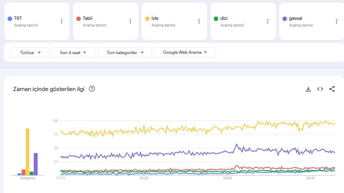Open the options menu for gassal term

pyautogui.click(x=336, y=21)
